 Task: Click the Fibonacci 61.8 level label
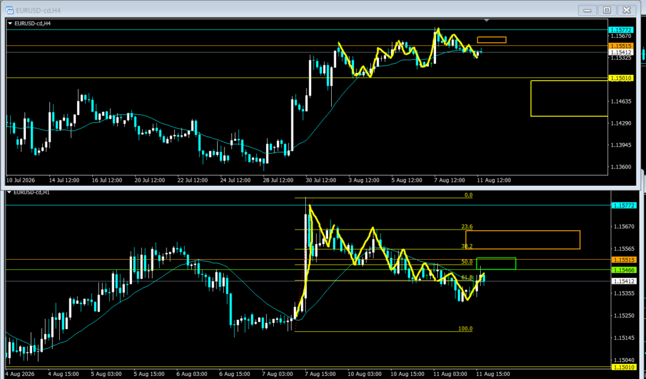point(467,277)
